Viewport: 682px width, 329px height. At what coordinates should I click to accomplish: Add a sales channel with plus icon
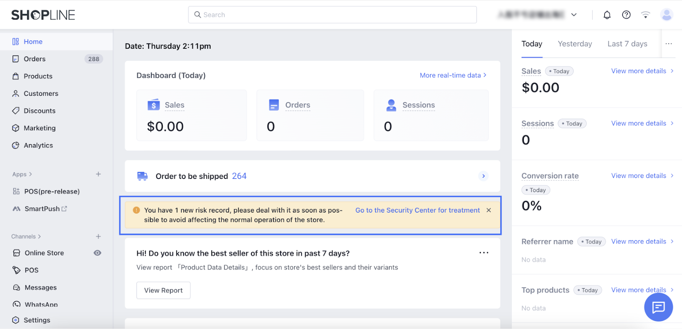98,236
